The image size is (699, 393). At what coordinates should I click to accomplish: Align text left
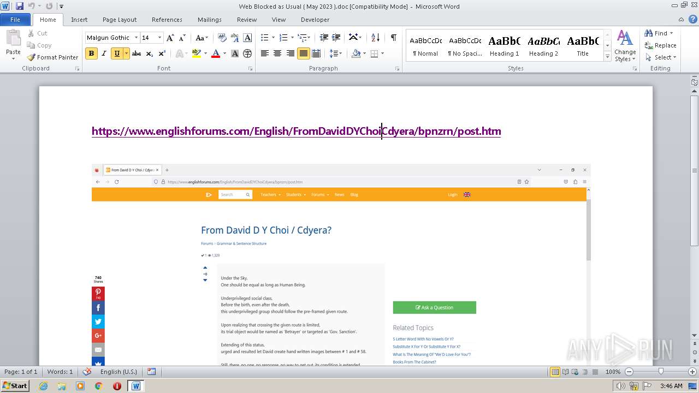tap(265, 53)
